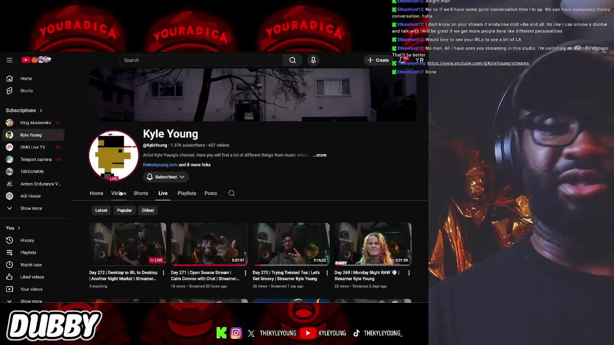The image size is (614, 345).
Task: Open thekyleyoung.com link
Action: click(x=160, y=165)
